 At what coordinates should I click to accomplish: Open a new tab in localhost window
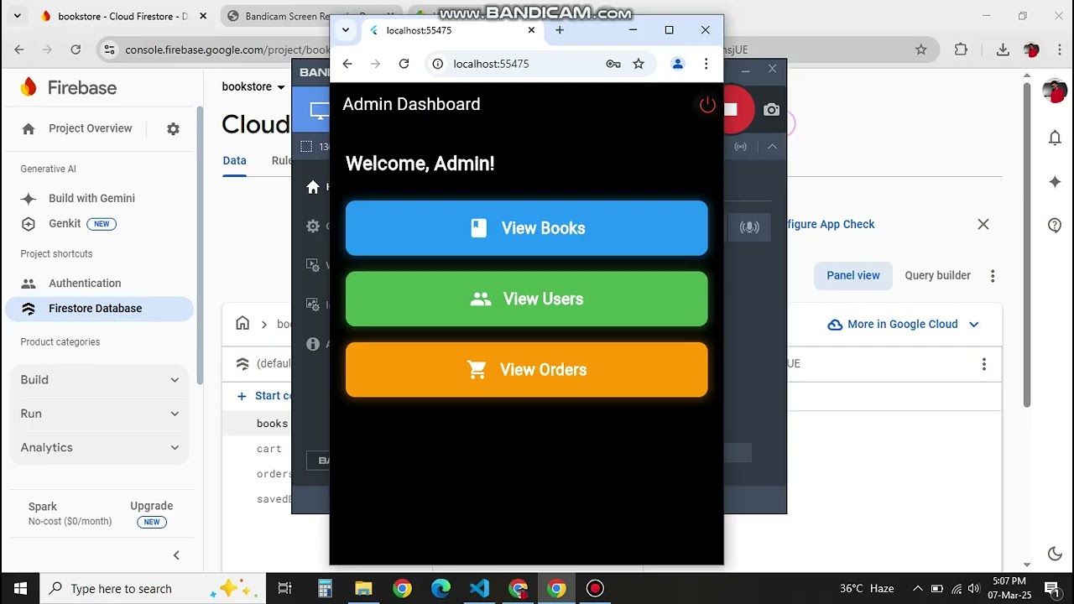(560, 30)
